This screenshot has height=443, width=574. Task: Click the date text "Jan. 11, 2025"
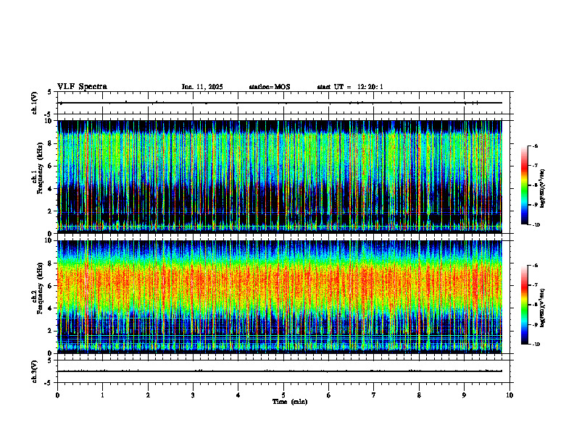point(202,87)
